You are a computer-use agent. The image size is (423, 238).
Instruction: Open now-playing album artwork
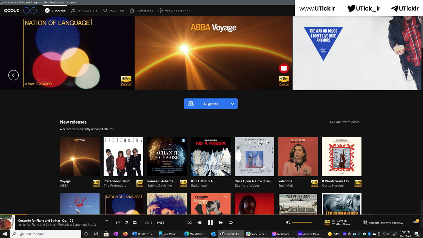point(7,222)
